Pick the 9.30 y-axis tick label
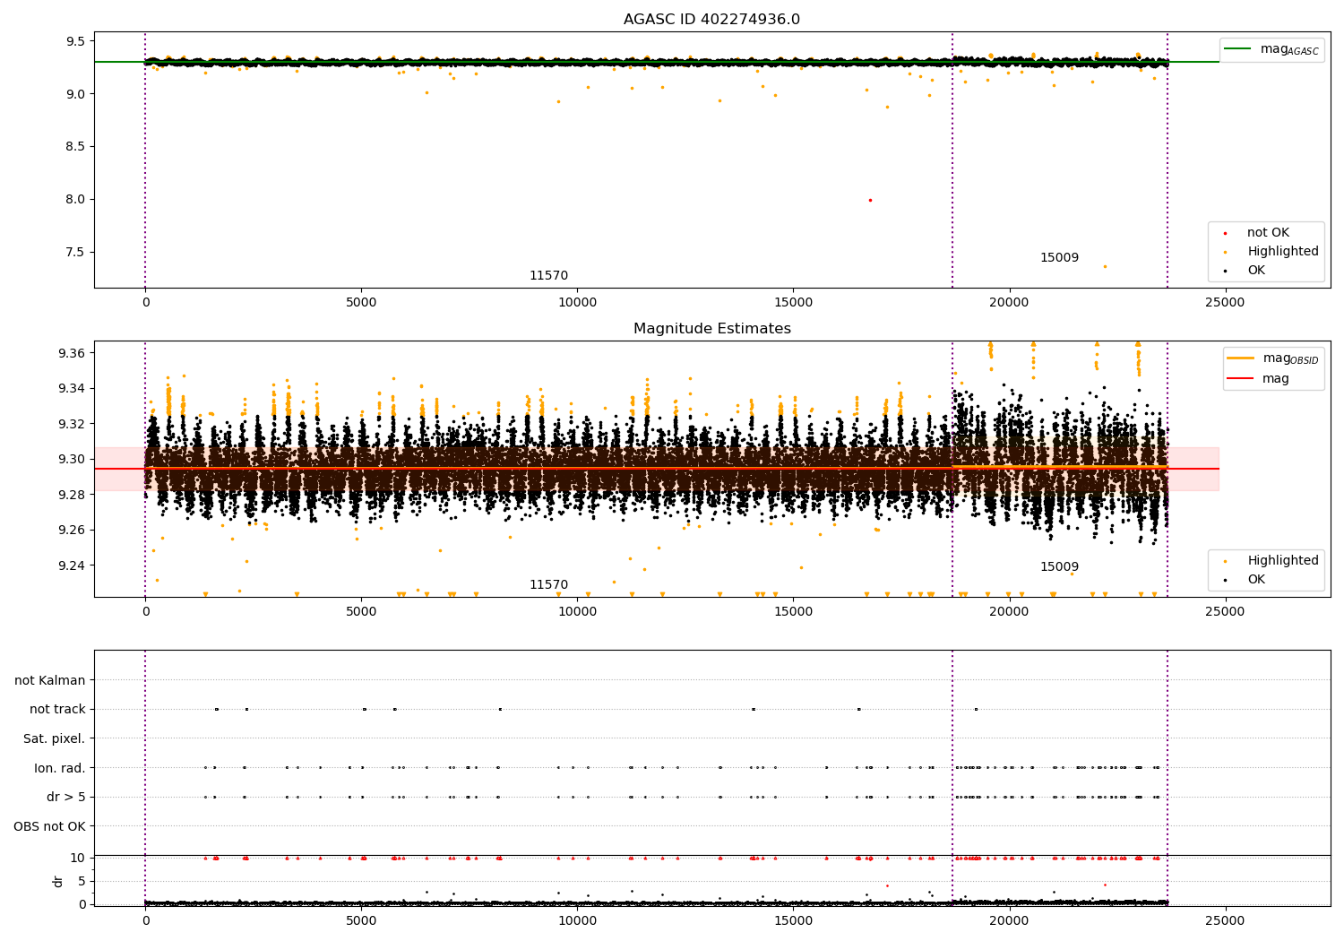 pos(72,459)
